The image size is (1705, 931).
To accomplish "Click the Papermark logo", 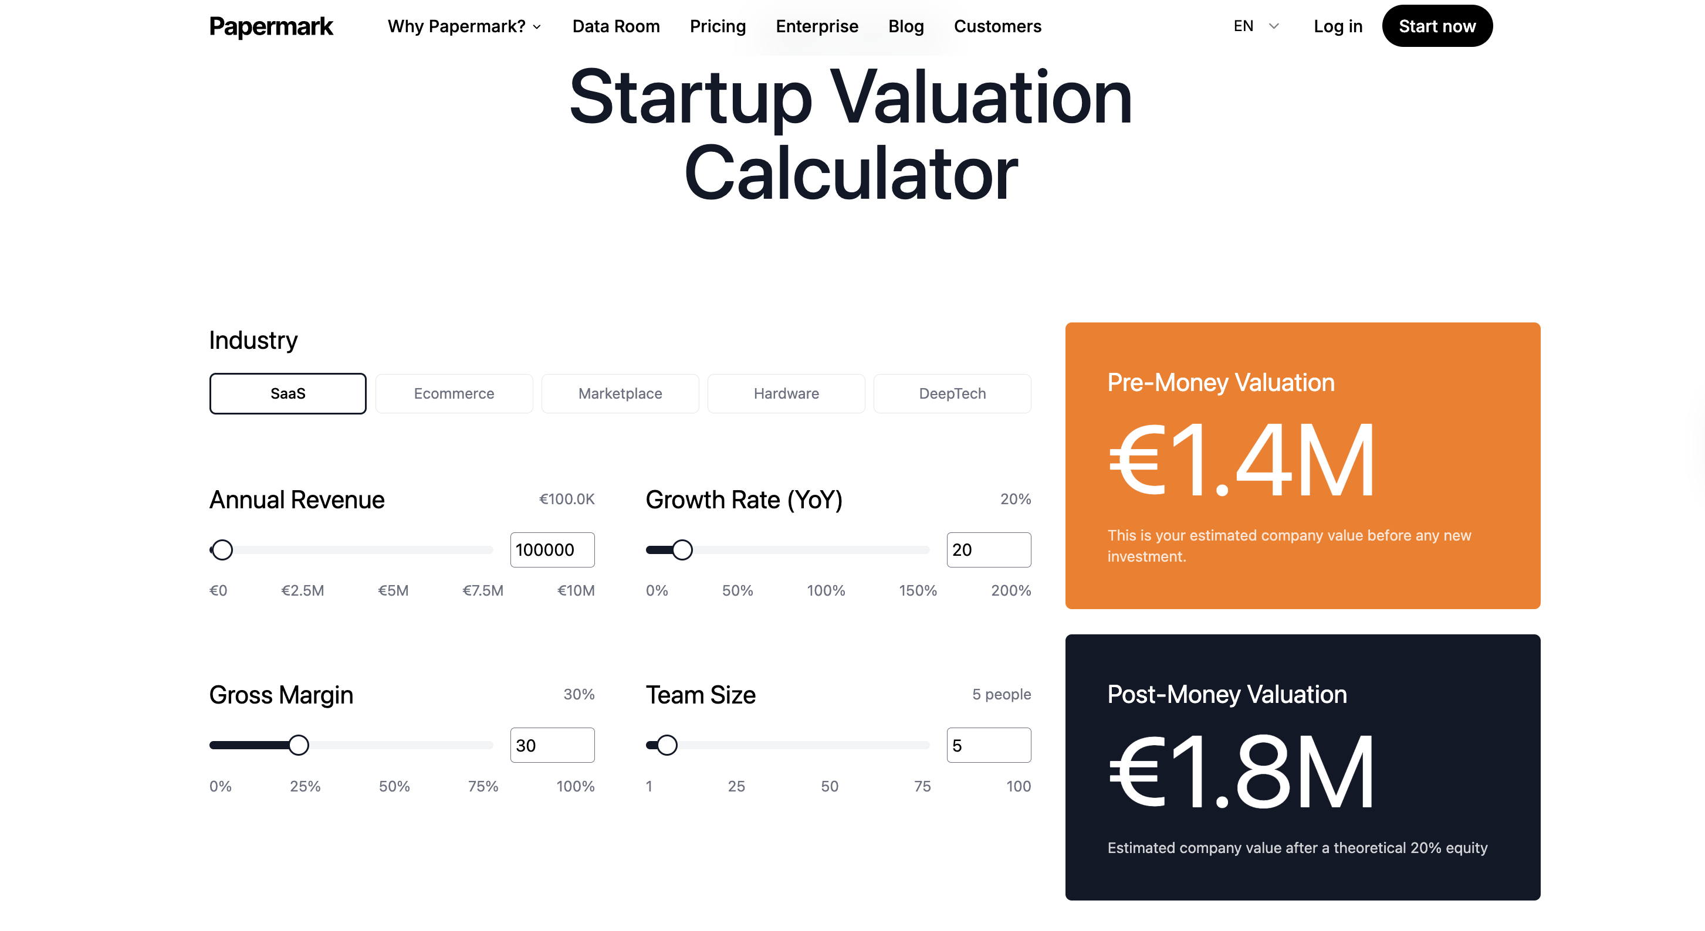I will point(270,26).
